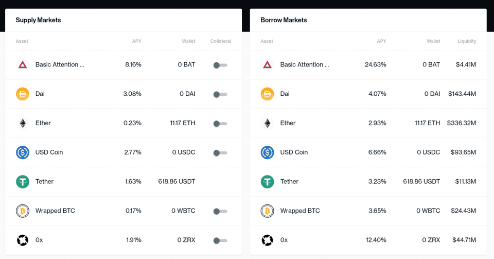Open the Ether borrow market row

point(368,123)
